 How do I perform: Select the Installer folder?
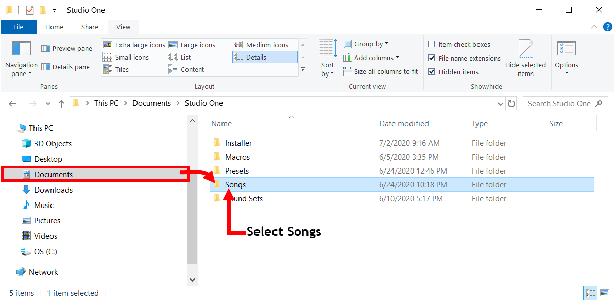coord(238,143)
